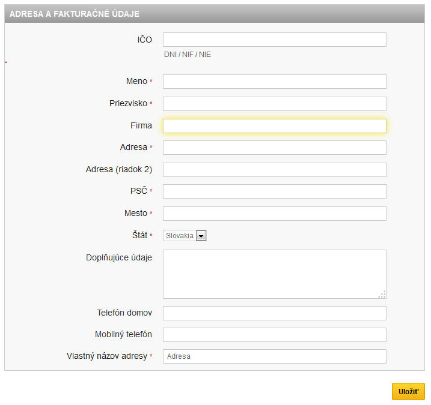Focus the Meno text field

(274, 82)
